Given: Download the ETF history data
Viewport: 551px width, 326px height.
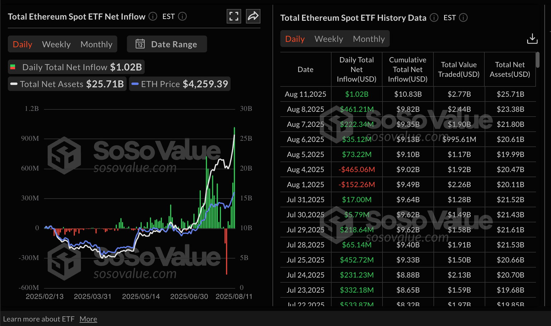Looking at the screenshot, I should (x=532, y=39).
